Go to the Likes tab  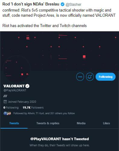[106, 123]
